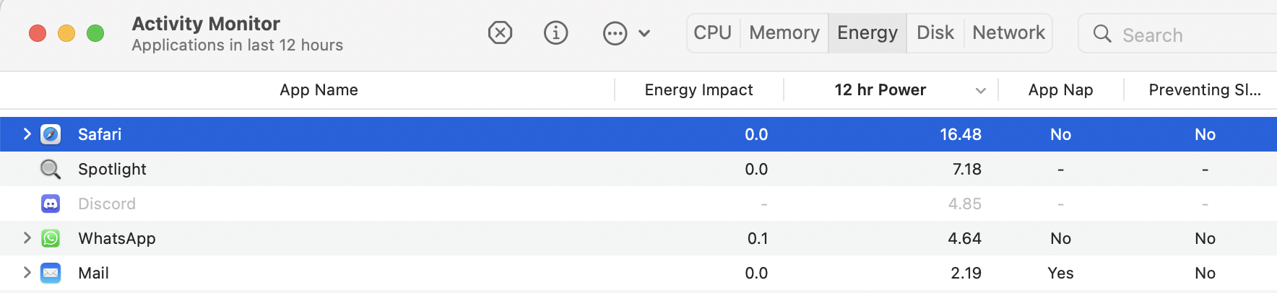Click the Discord app icon

click(51, 204)
